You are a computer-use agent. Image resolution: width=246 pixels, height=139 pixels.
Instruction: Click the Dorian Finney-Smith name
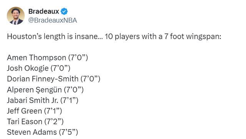point(43,79)
